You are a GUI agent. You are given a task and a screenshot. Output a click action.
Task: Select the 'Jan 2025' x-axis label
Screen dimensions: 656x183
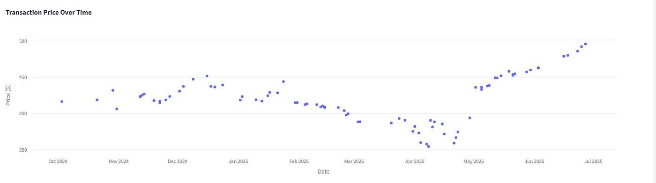tap(239, 161)
